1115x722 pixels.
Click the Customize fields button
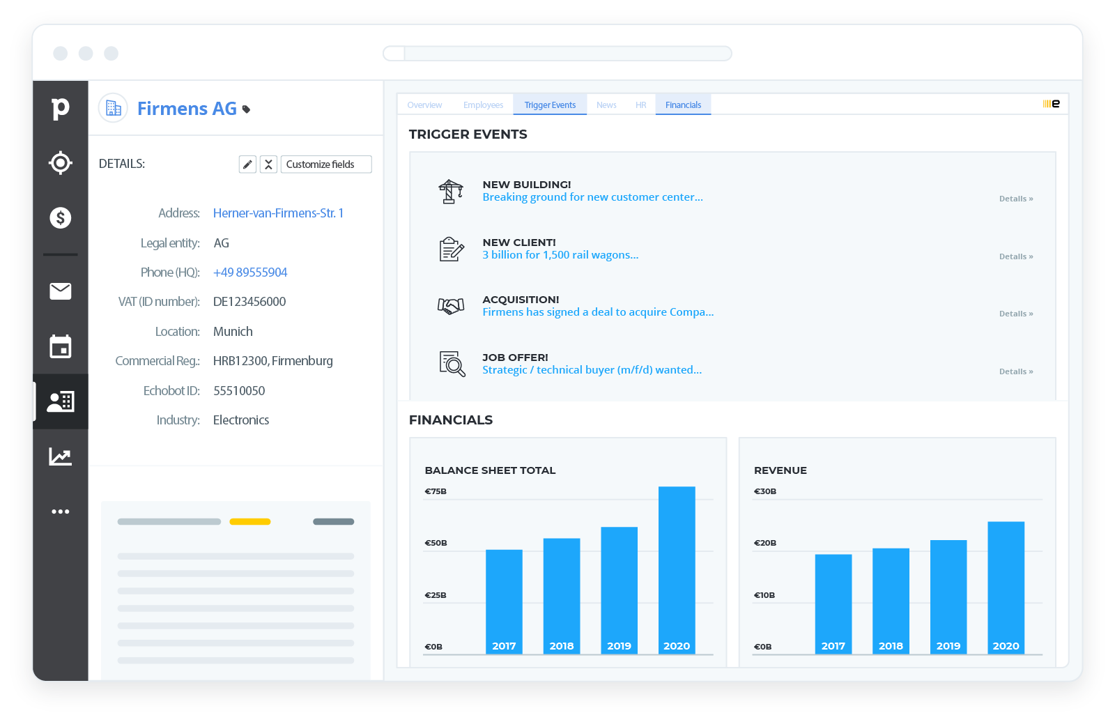point(325,164)
